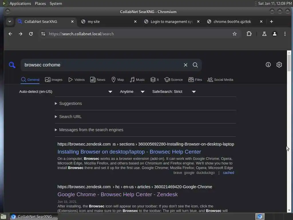
Task: Select the Files search category
Action: click(195, 80)
